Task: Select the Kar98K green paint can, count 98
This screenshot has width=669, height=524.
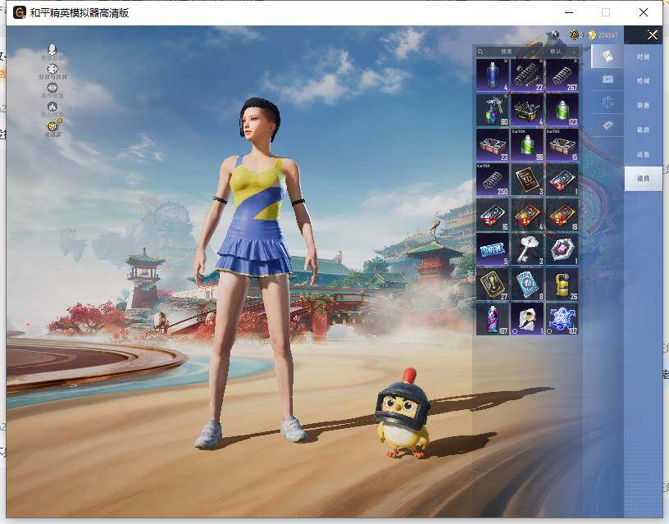Action: (527, 145)
